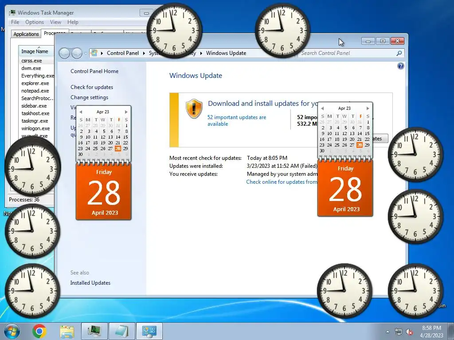454x340 pixels.
Task: Open Installed Updates link
Action: [x=90, y=283]
